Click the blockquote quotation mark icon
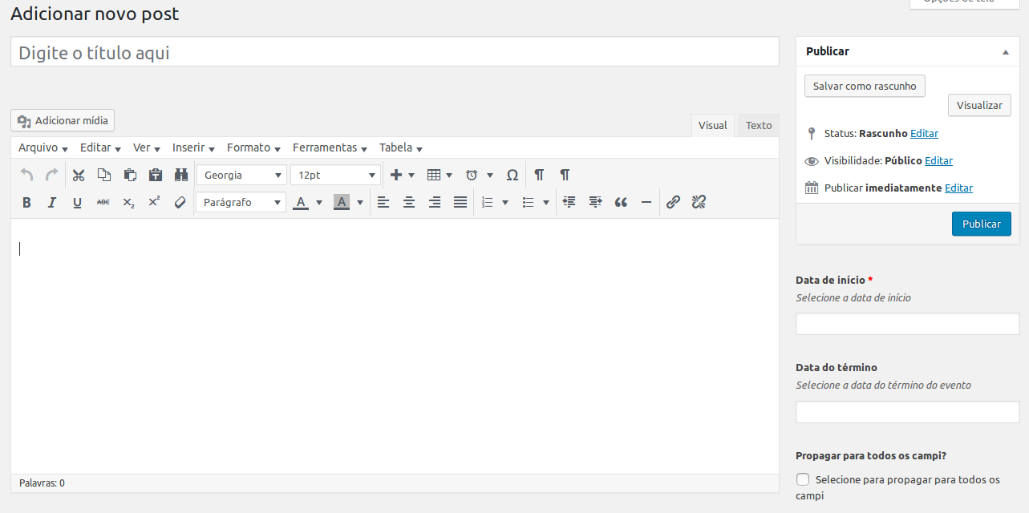The height and width of the screenshot is (513, 1029). pos(621,203)
